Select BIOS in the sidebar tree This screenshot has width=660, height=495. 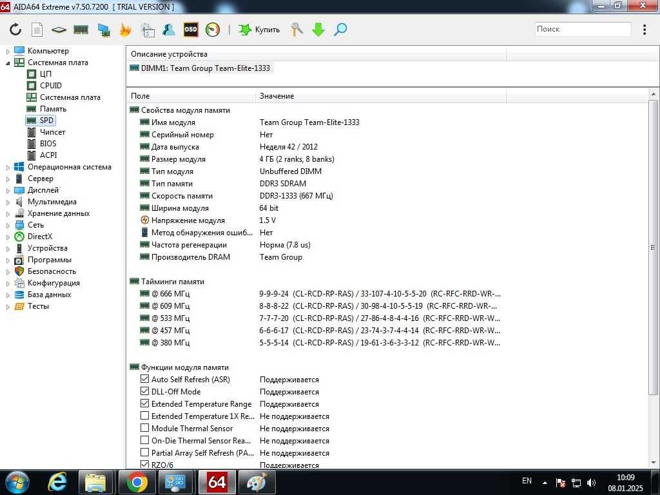click(48, 144)
